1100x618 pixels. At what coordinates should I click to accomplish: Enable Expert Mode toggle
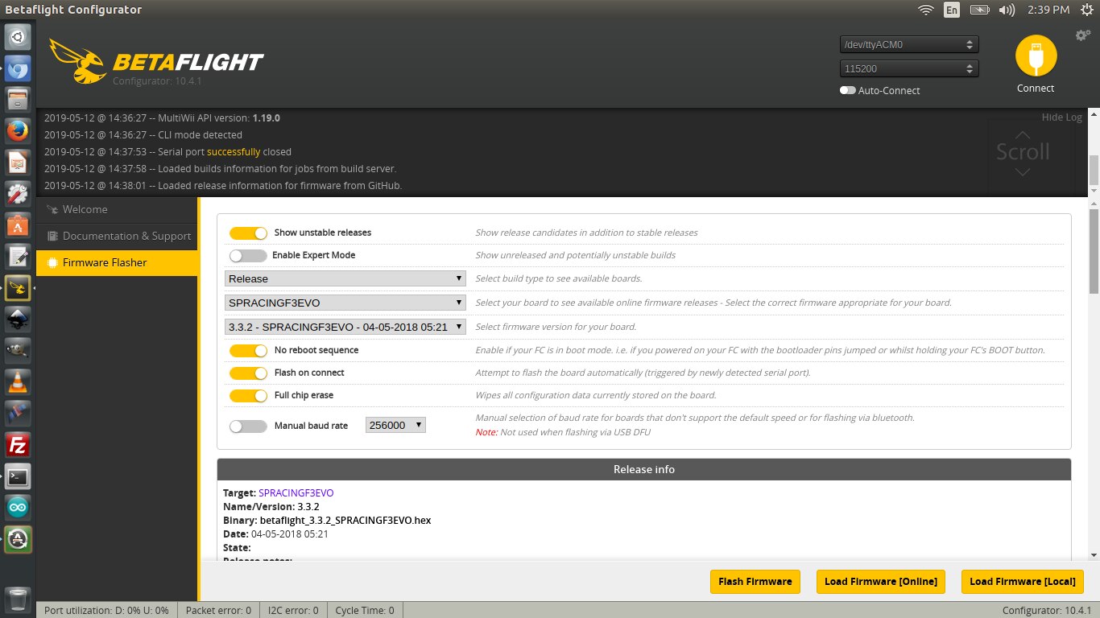[248, 255]
